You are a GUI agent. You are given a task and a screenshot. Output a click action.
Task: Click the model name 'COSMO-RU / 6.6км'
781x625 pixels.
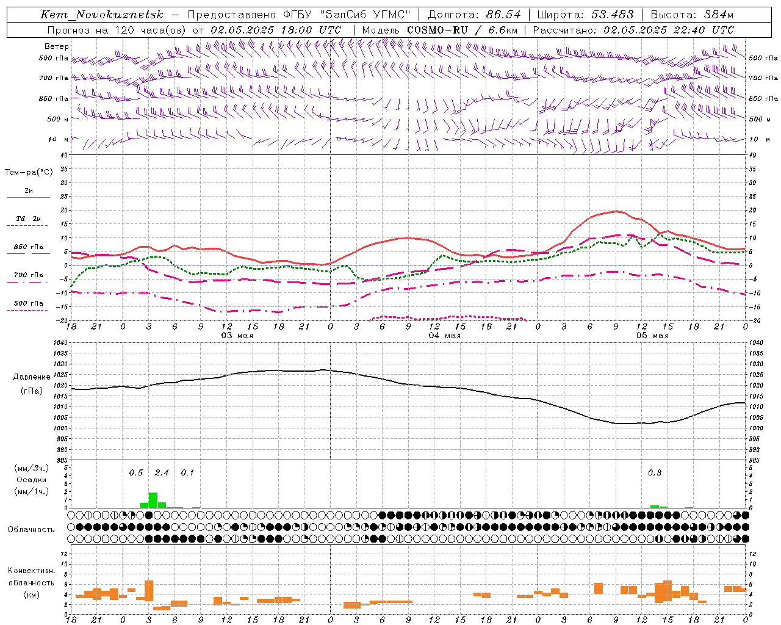click(462, 30)
